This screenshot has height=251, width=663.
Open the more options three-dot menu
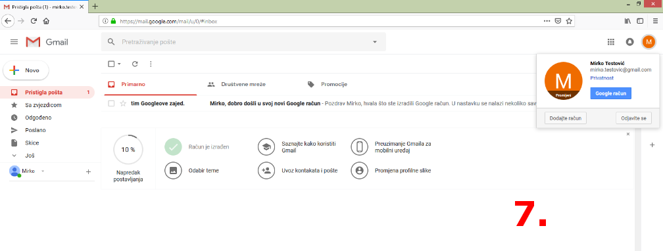click(151, 64)
